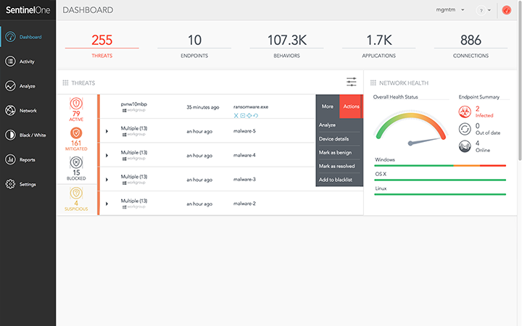Go to the Analyze page
Screen dimensions: 522x326
coord(27,86)
